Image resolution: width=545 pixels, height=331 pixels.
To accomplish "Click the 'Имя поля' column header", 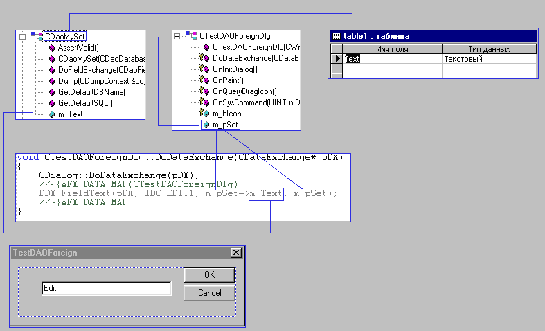I will coord(392,49).
